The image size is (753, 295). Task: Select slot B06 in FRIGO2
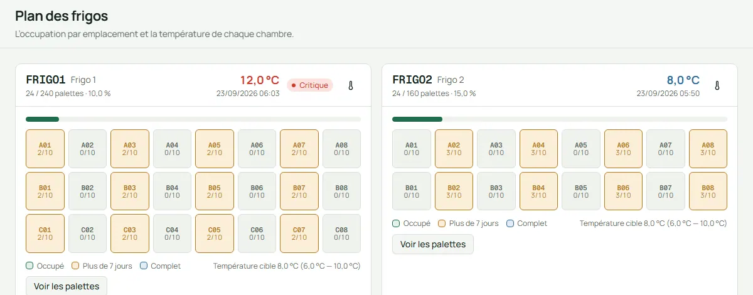tap(623, 191)
